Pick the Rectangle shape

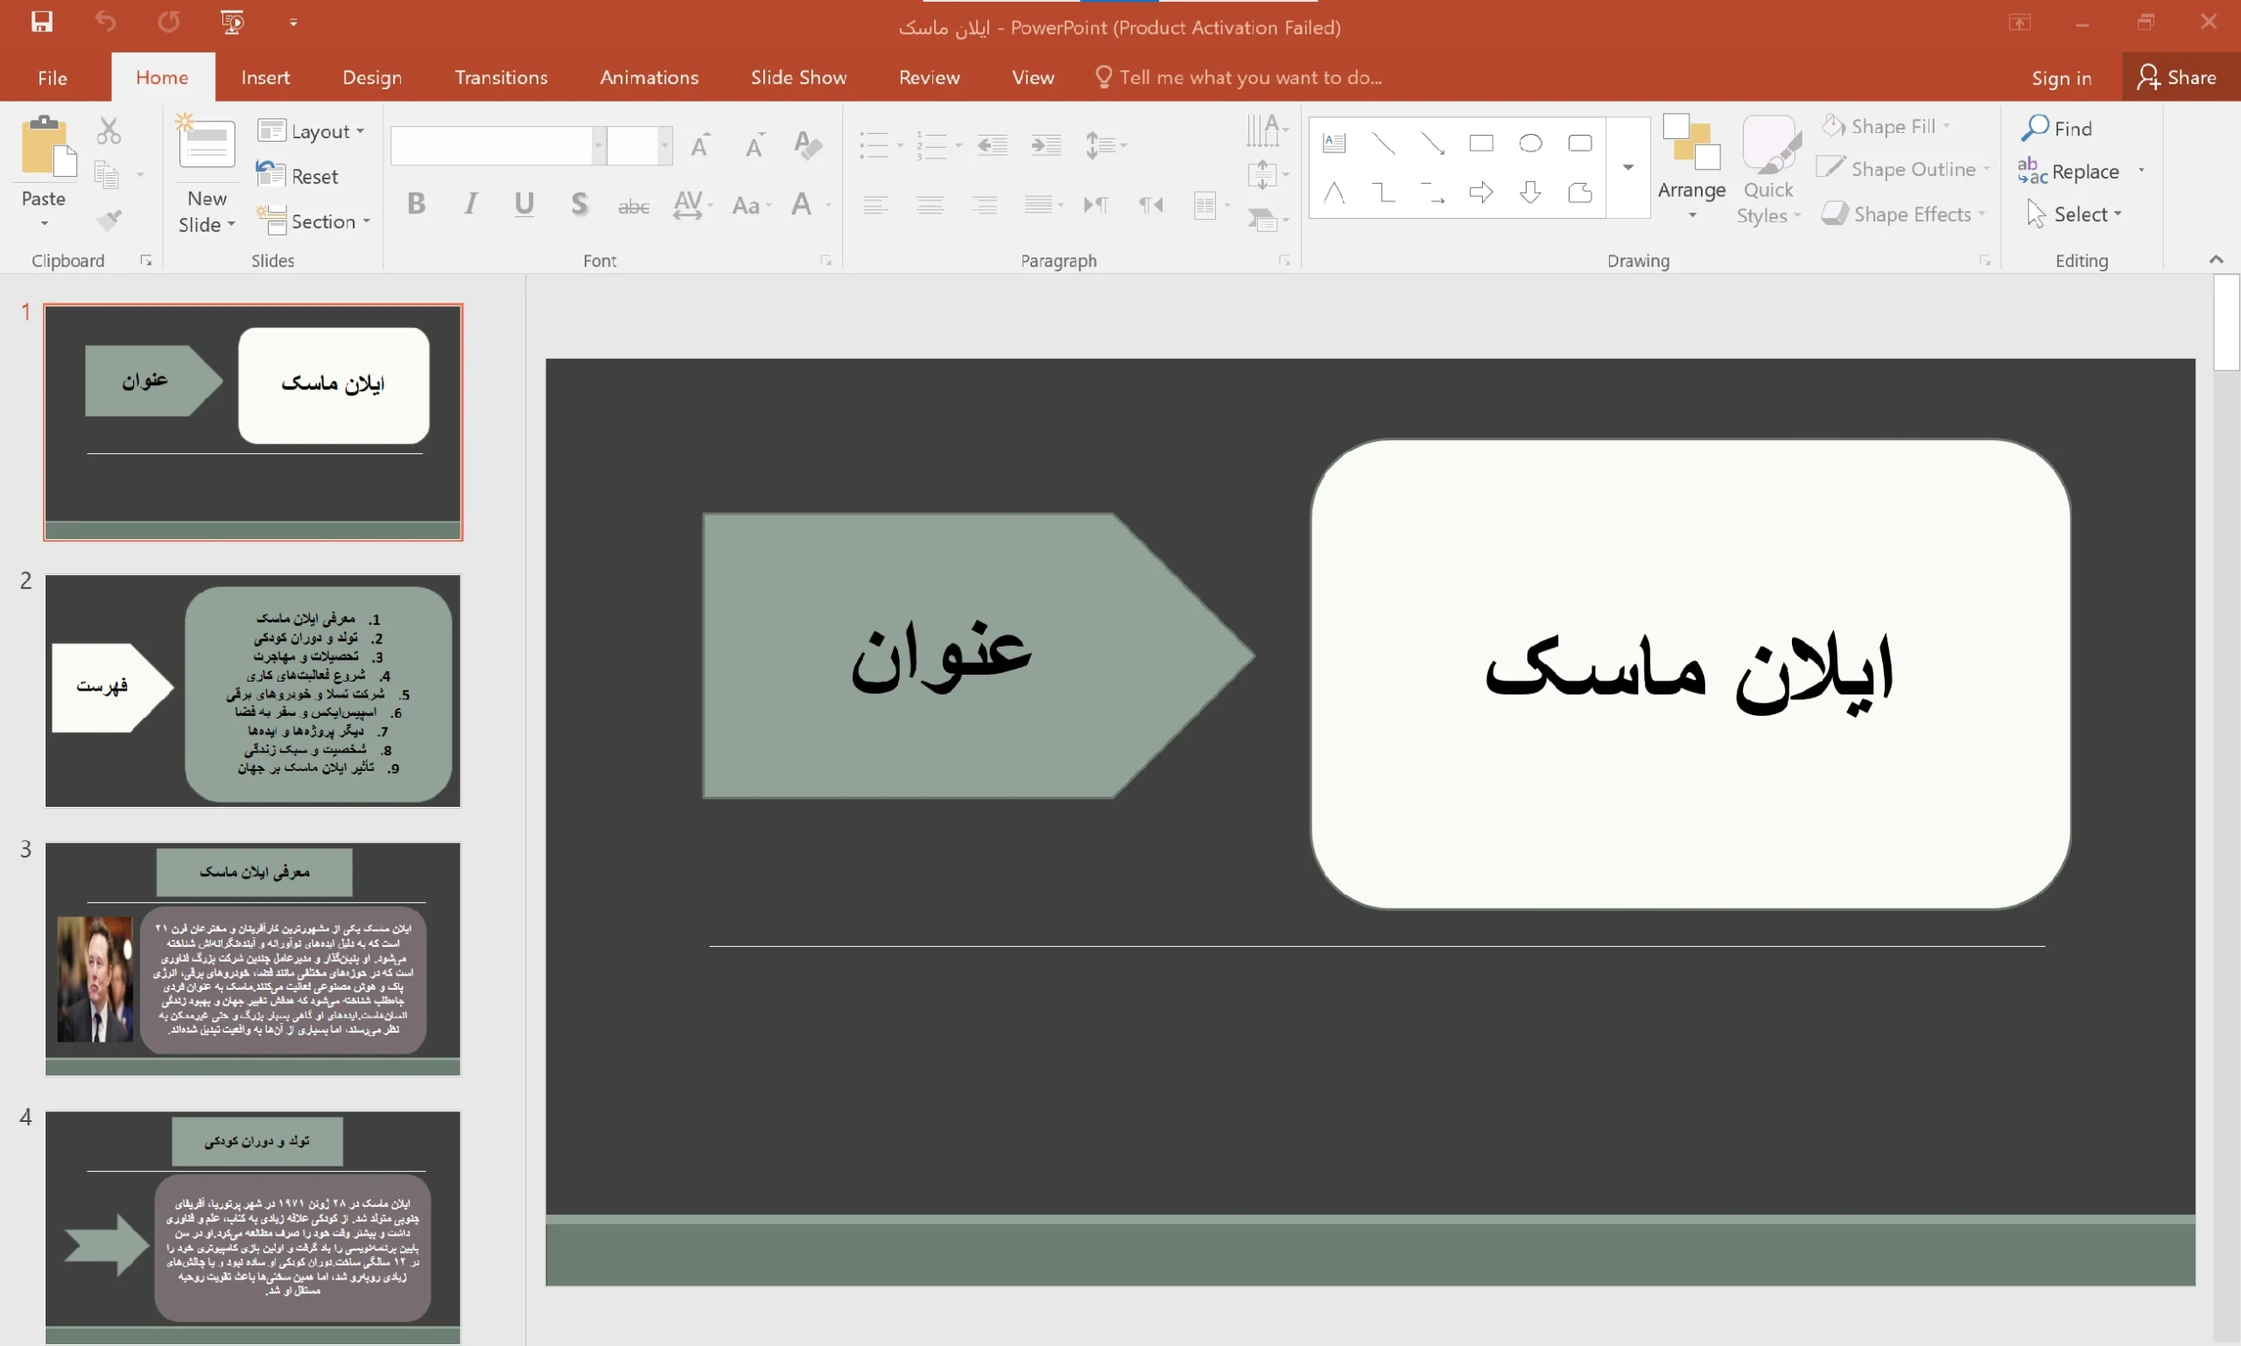click(x=1482, y=143)
